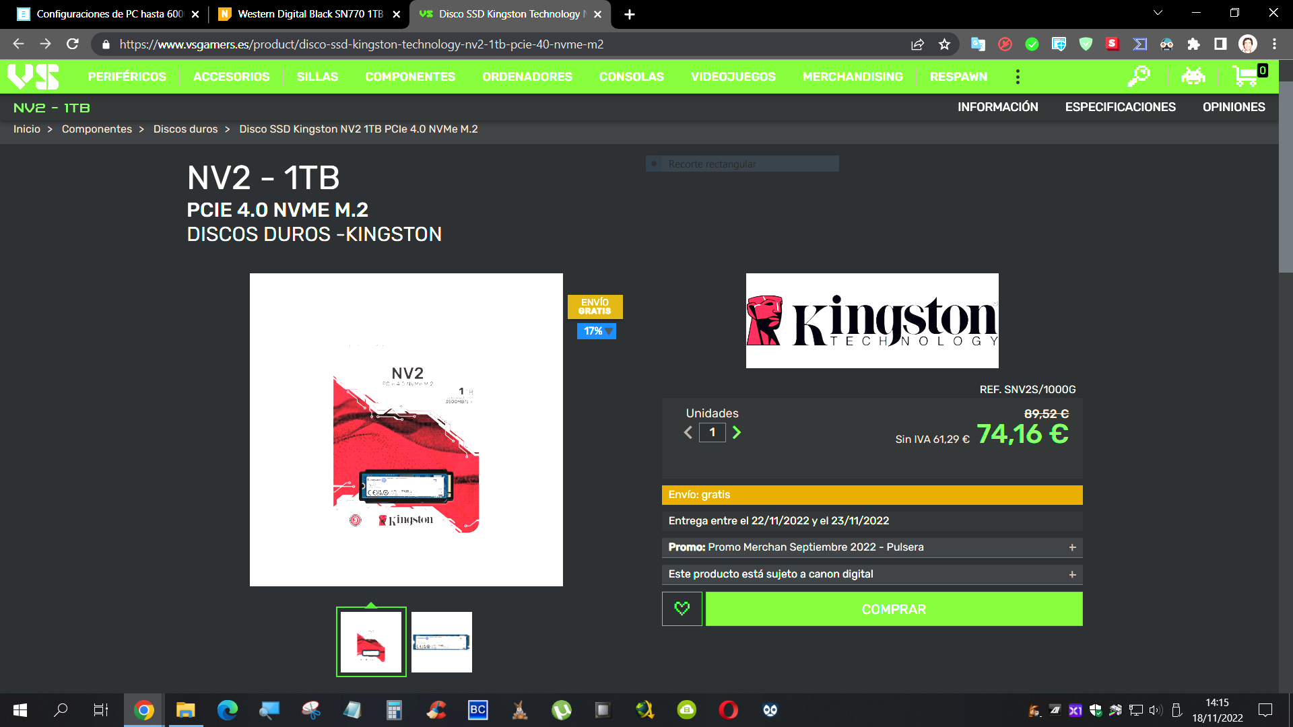Click the share page icon in address bar
Screen dimensions: 1293x727
tap(917, 44)
